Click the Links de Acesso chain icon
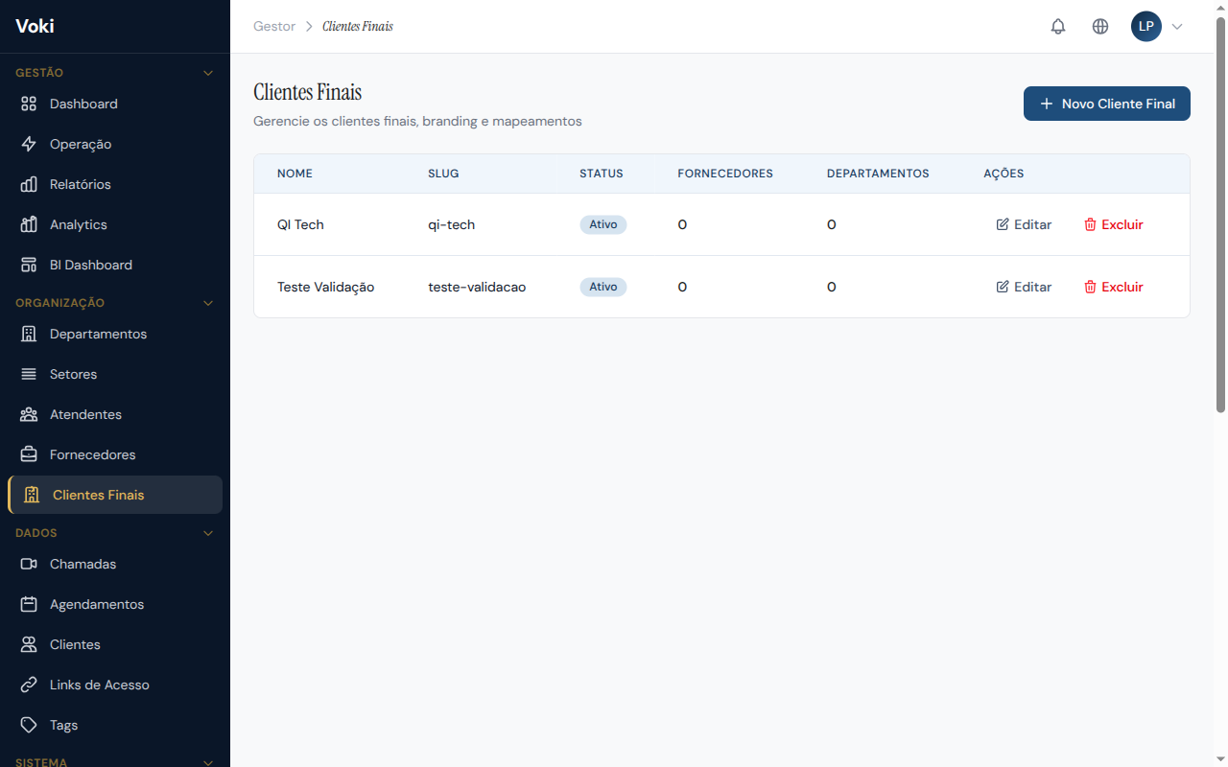The width and height of the screenshot is (1228, 767). click(29, 685)
